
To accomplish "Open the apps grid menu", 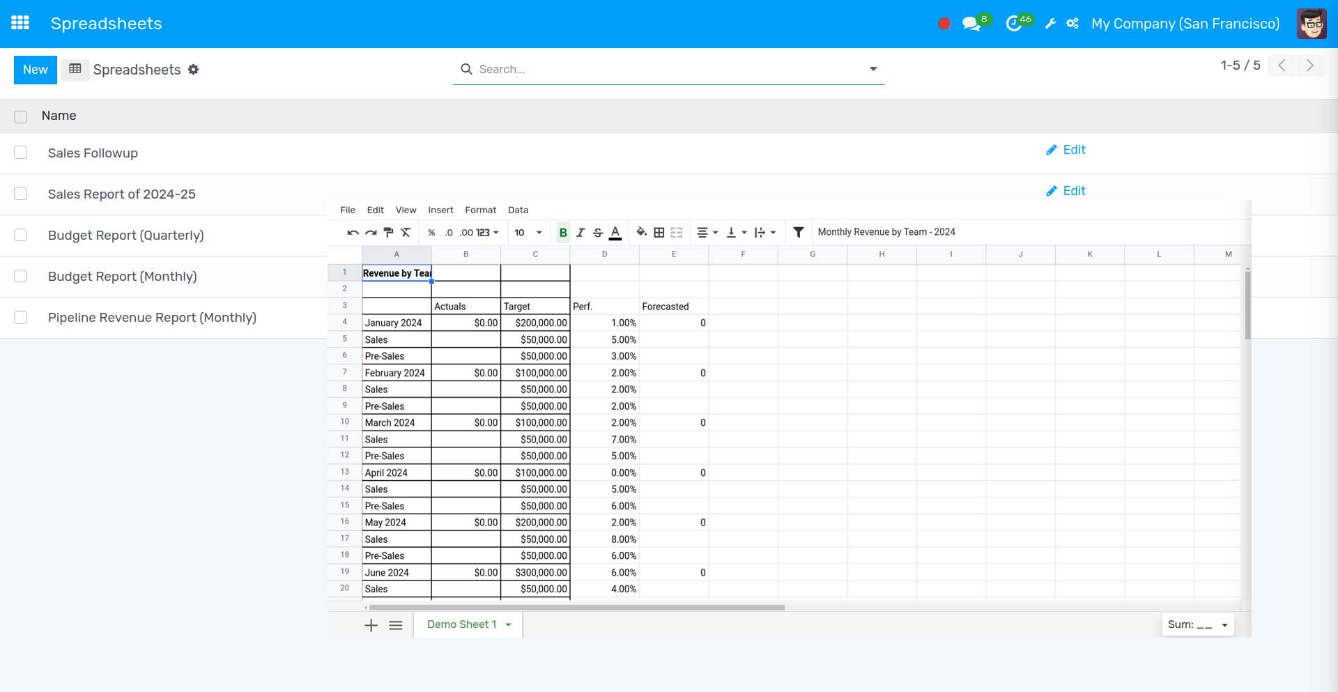I will coord(20,23).
